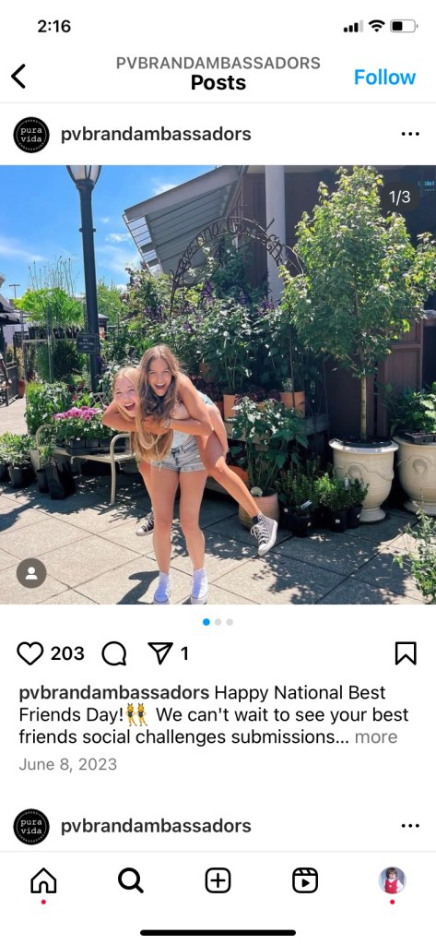Follow the pvbrandambassadors account
This screenshot has width=436, height=945.
pos(384,78)
